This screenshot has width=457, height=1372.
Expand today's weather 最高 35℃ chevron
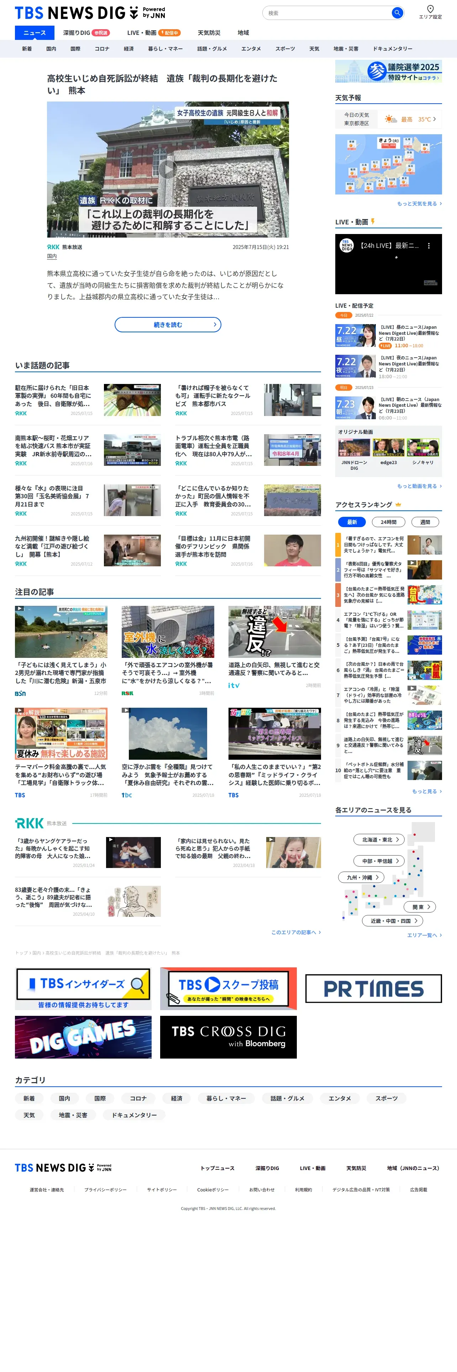434,119
